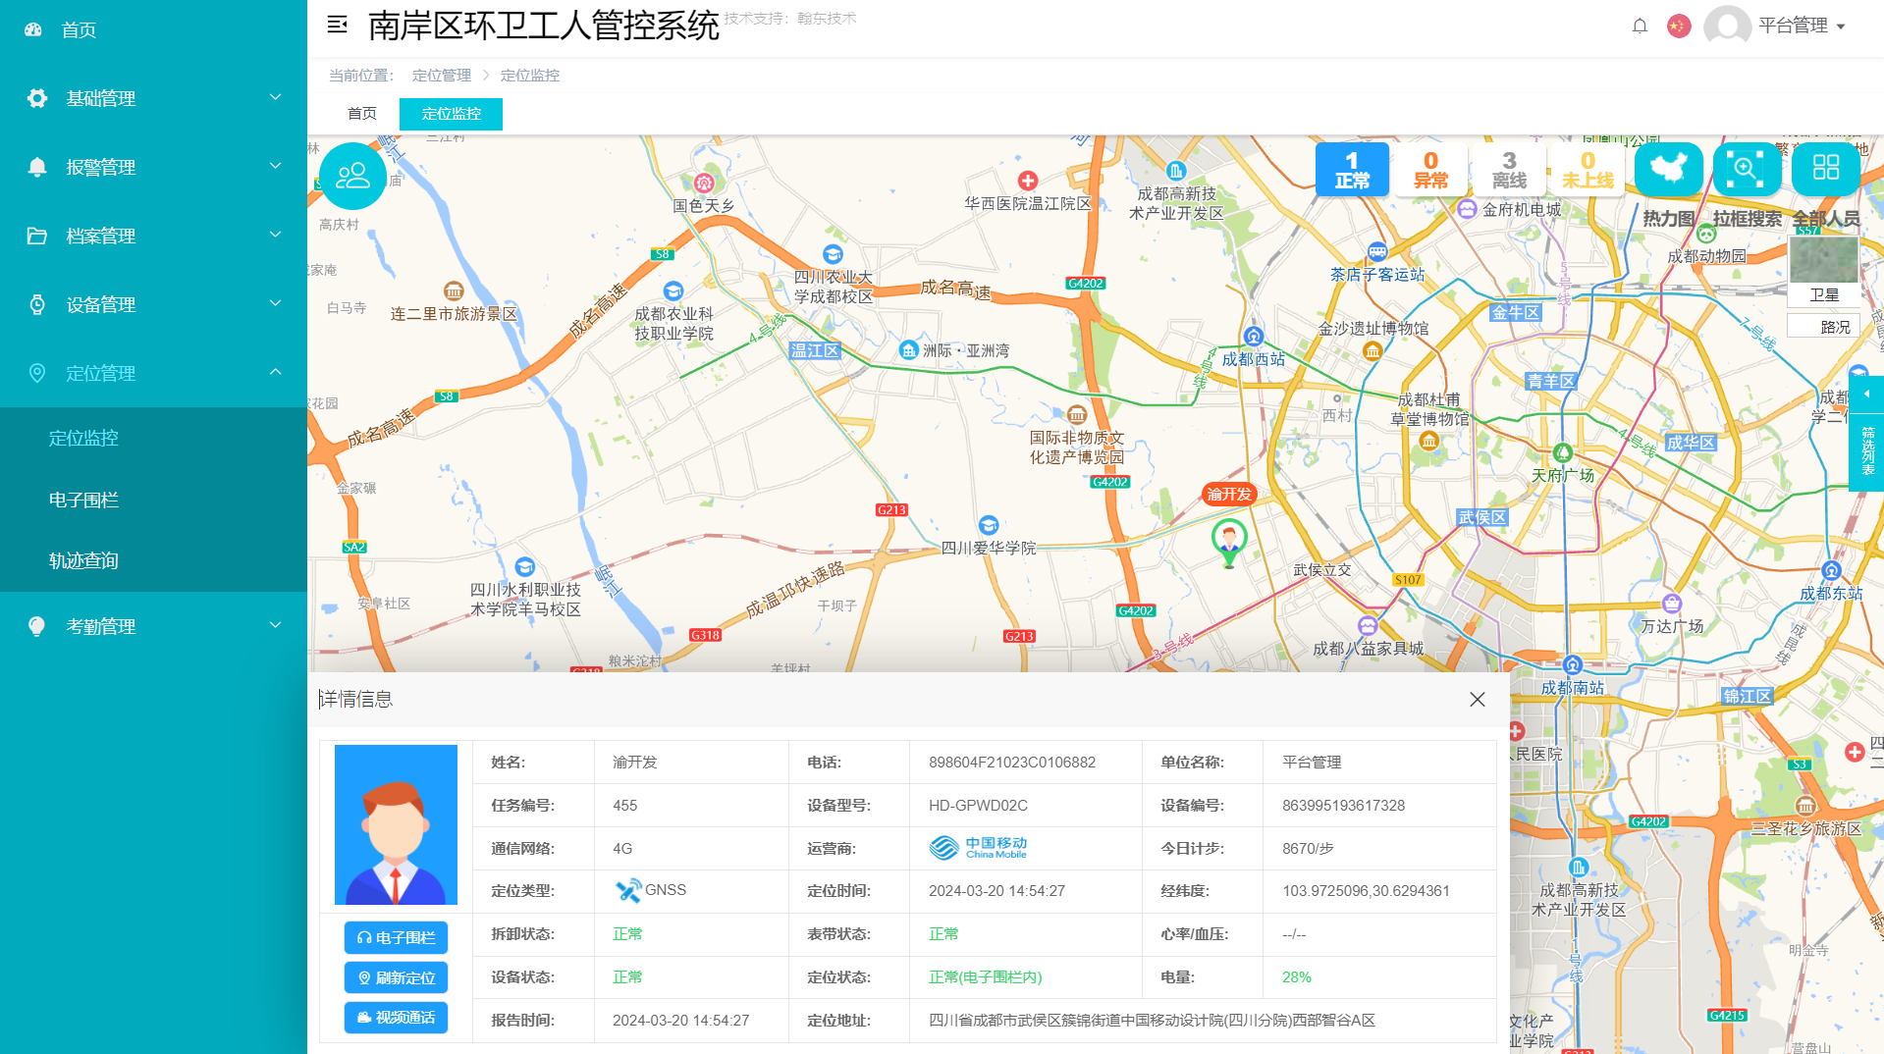This screenshot has width=1884, height=1054.
Task: Click the red flag language icon
Action: coord(1679,26)
